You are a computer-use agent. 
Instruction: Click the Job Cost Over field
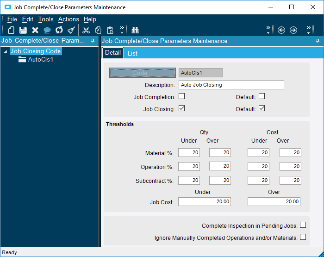[x=274, y=201]
